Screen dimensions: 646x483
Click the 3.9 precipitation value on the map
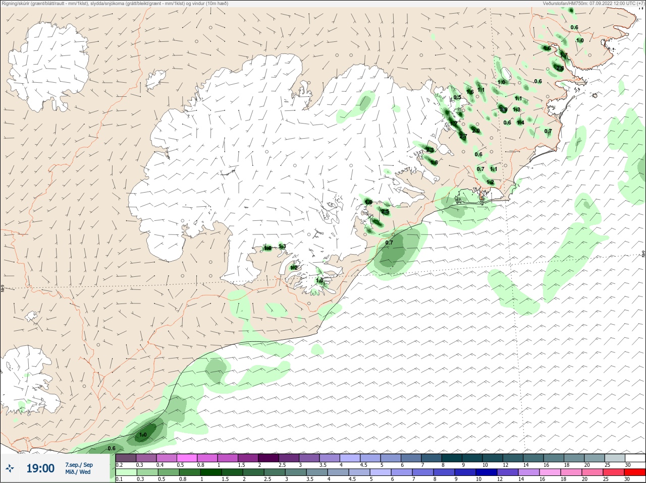(503, 109)
